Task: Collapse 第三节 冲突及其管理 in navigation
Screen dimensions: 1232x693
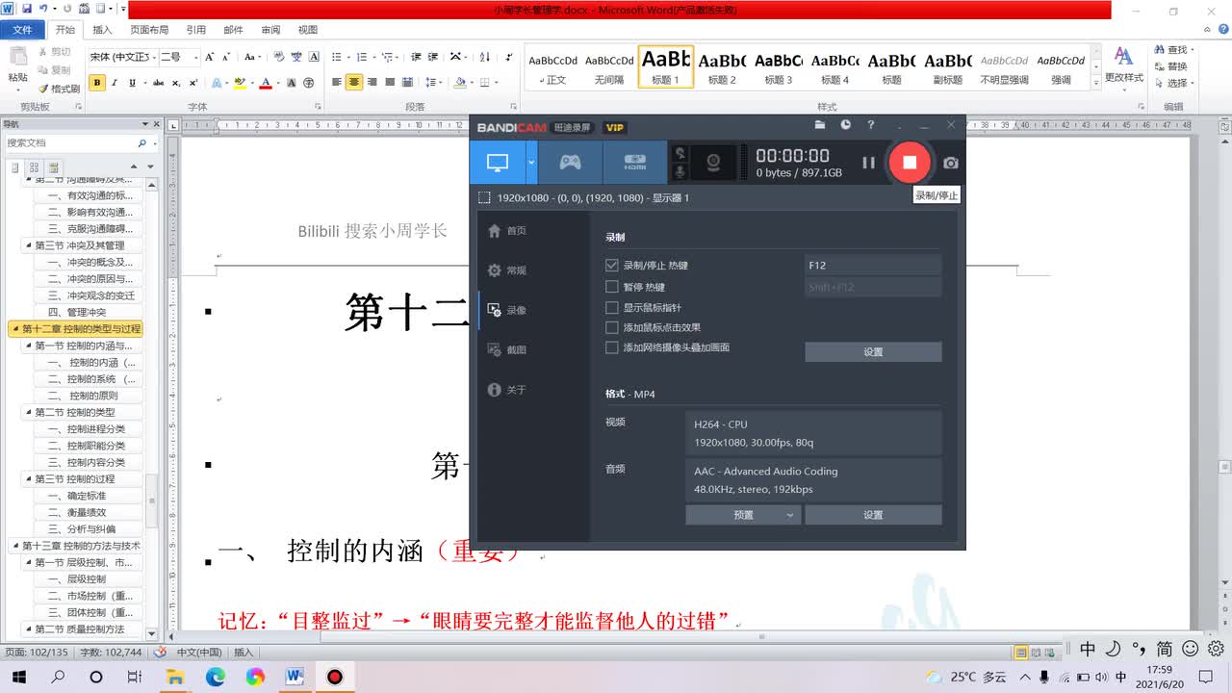Action: pos(29,245)
